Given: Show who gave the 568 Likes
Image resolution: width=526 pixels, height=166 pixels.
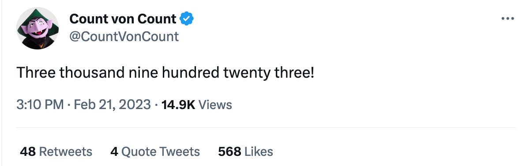Looking at the screenshot, I should 245,151.
